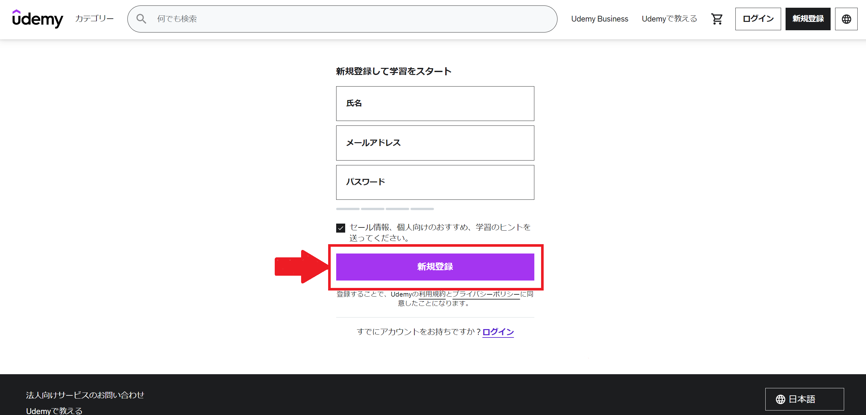Open カテゴリー menu in header
The width and height of the screenshot is (866, 415).
[x=95, y=19]
